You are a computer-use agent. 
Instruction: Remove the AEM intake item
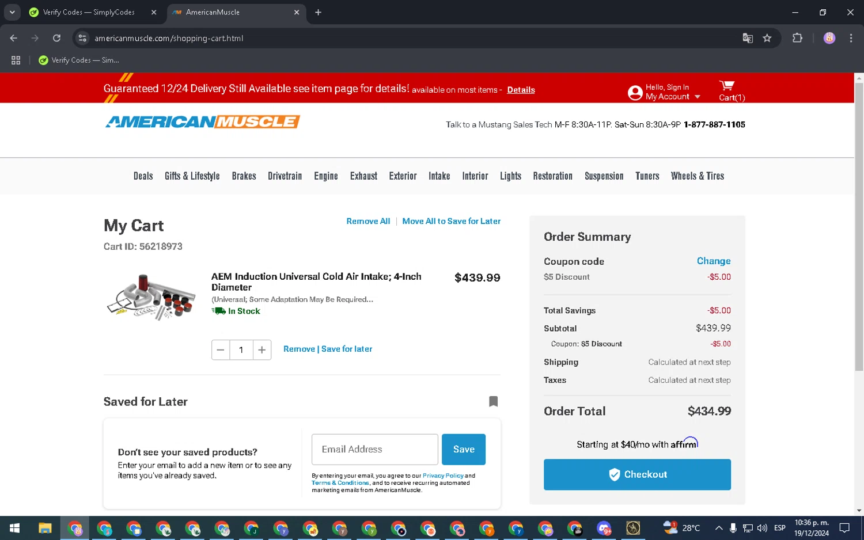299,349
